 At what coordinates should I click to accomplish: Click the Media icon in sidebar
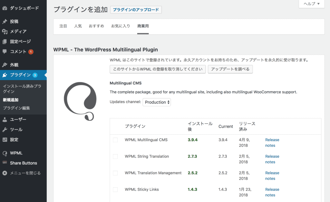(x=5, y=32)
